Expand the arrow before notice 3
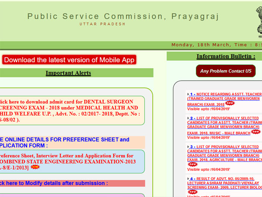This screenshot has height=197, width=262. click(x=188, y=147)
